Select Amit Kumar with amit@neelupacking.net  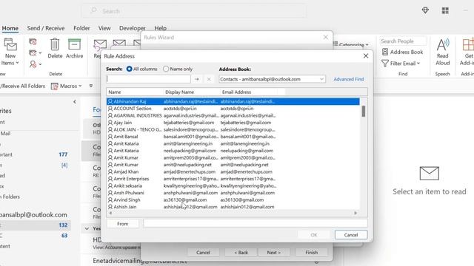[233, 165]
